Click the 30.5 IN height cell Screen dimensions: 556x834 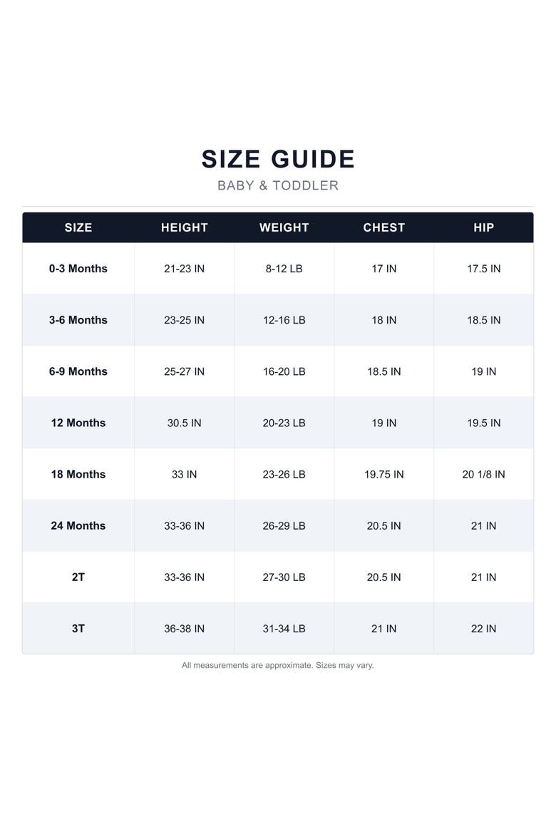(184, 423)
